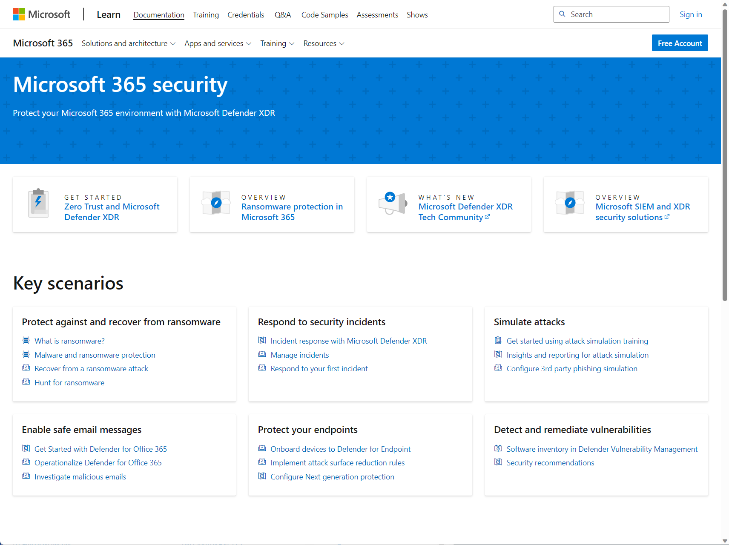Open Ransomware protection in Microsoft 365 link
729x545 pixels.
(292, 212)
